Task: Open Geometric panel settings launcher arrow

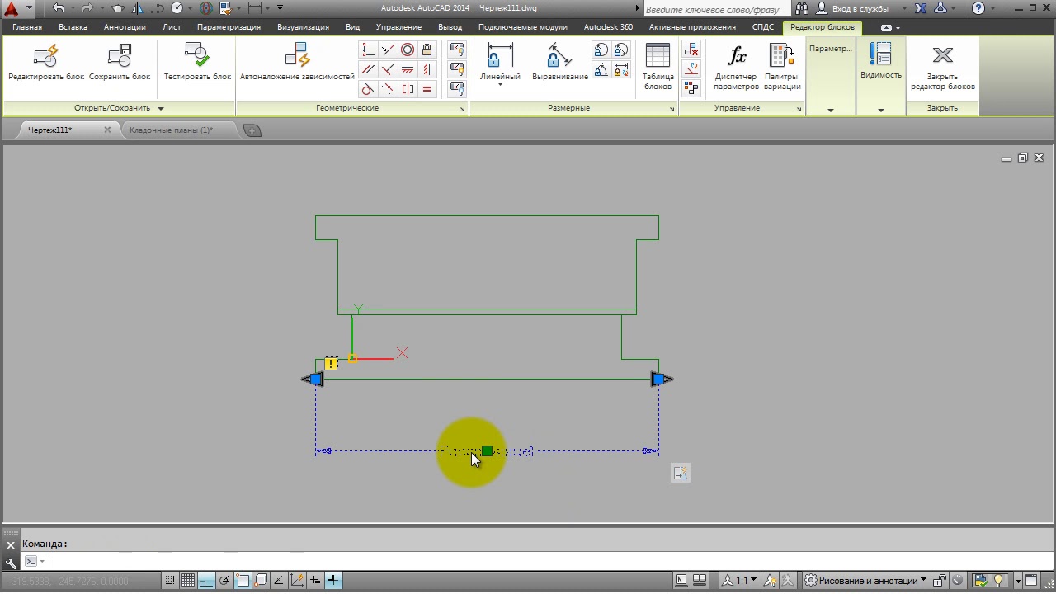Action: (462, 109)
